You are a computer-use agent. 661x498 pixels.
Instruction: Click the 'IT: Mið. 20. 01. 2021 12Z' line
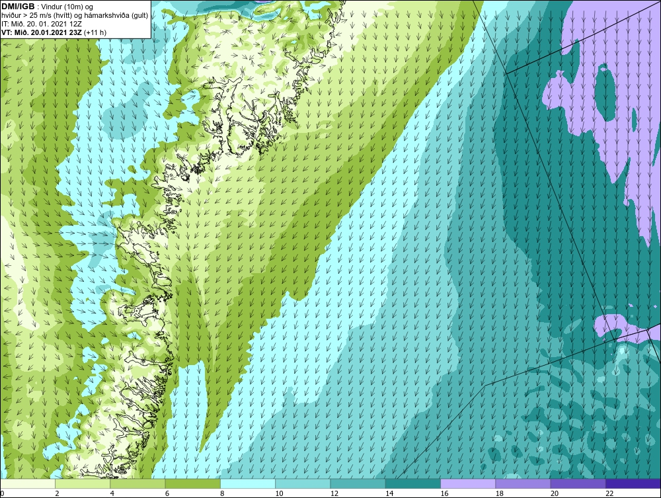pyautogui.click(x=41, y=24)
